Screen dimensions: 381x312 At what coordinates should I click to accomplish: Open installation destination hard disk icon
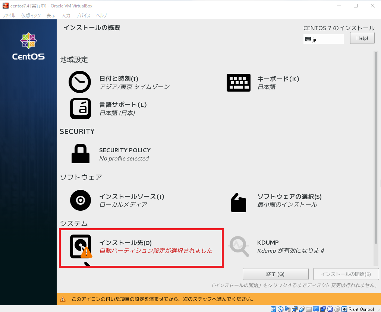(x=81, y=246)
